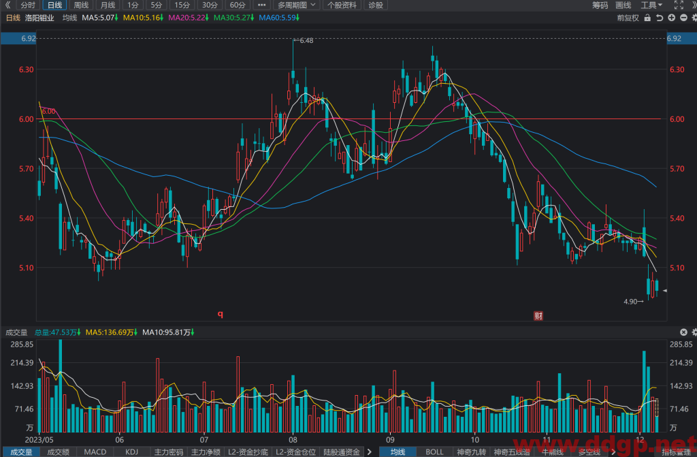Toggle 前复权 price adjustment option
The width and height of the screenshot is (697, 457).
pos(628,18)
